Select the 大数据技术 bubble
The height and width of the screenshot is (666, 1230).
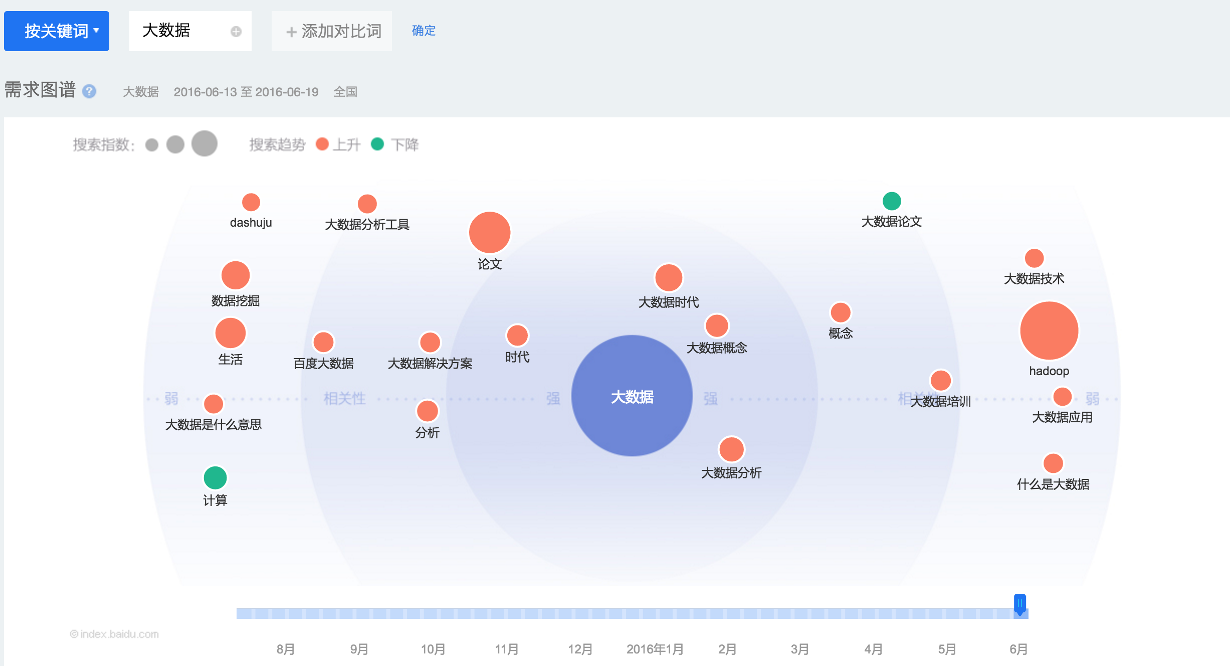1034,258
